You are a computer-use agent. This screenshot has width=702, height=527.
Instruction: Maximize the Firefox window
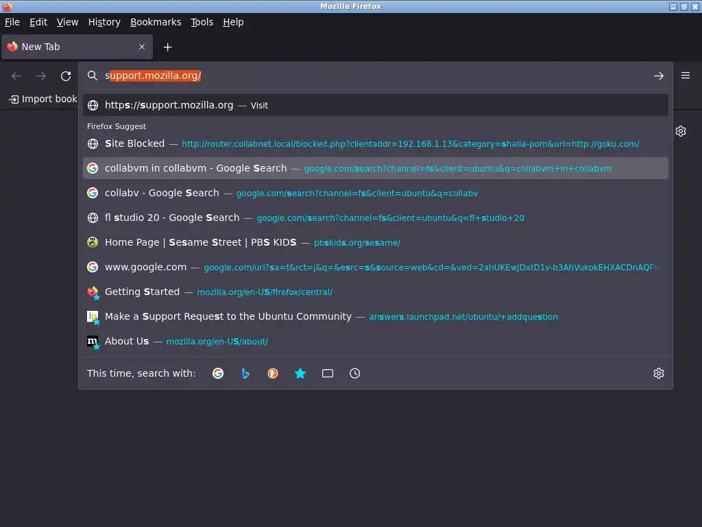point(683,6)
